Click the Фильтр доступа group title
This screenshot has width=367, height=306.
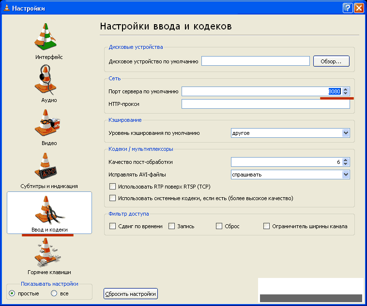pyautogui.click(x=128, y=214)
